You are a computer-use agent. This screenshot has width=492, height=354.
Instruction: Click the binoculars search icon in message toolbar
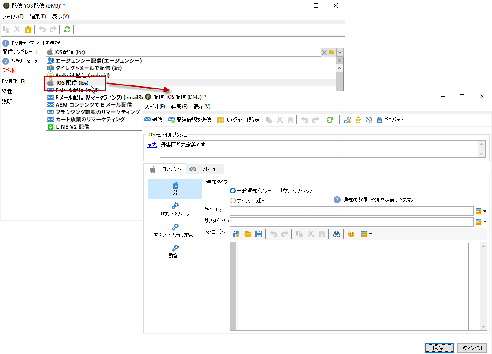(337, 234)
